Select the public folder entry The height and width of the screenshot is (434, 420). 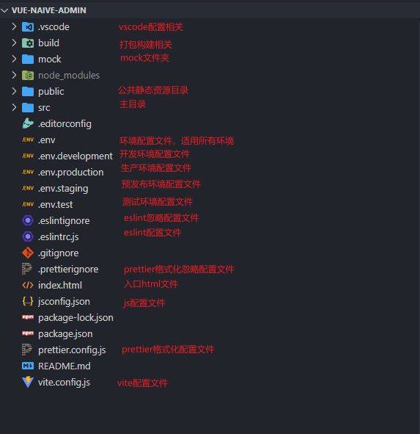51,91
